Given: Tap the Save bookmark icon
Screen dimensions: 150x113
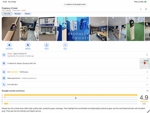Looking at the screenshot, I should click(x=65, y=45).
